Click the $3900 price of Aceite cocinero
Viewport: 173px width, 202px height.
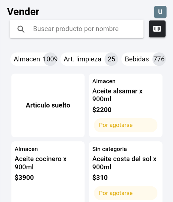[x=24, y=177]
